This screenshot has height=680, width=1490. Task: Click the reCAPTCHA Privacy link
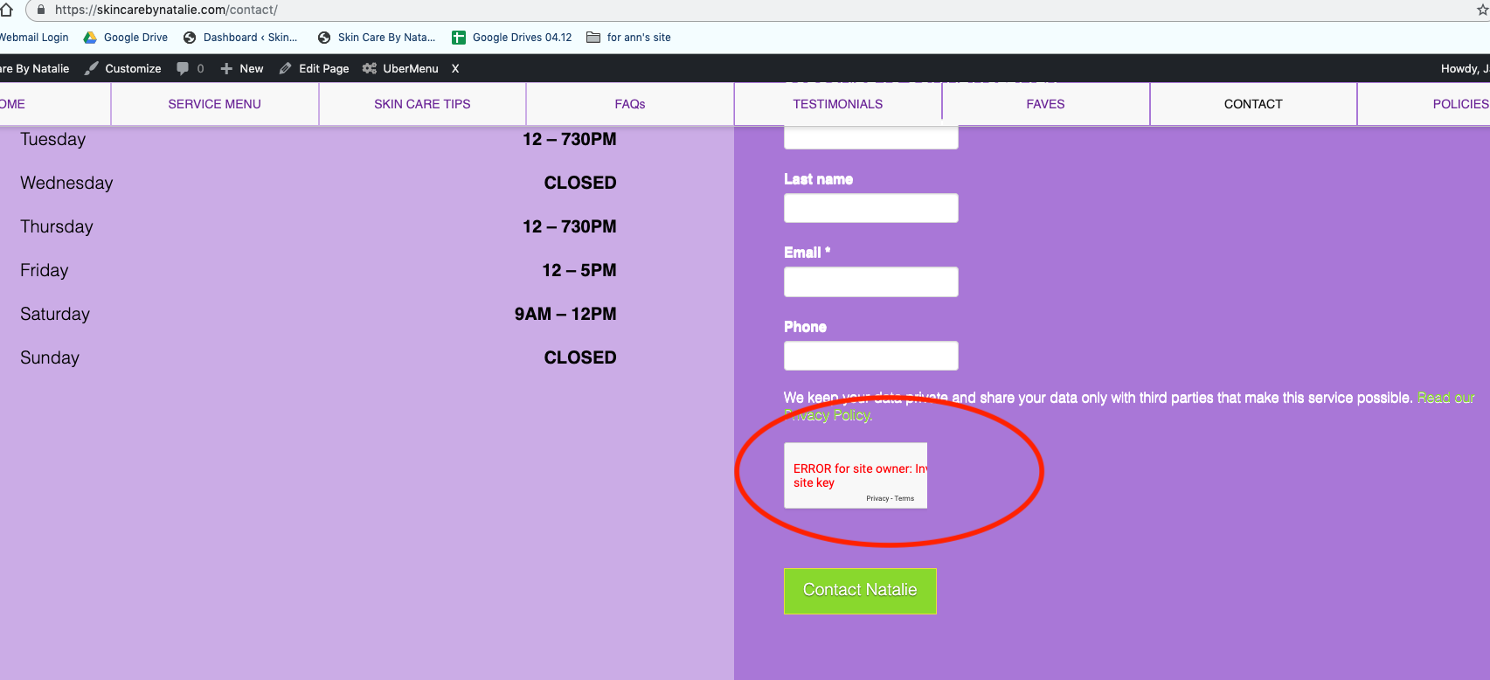[x=877, y=498]
